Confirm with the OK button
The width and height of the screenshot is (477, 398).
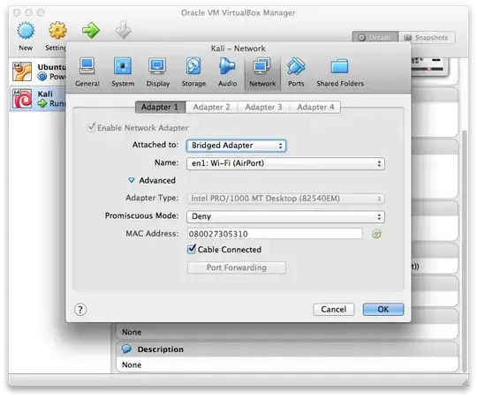point(383,309)
